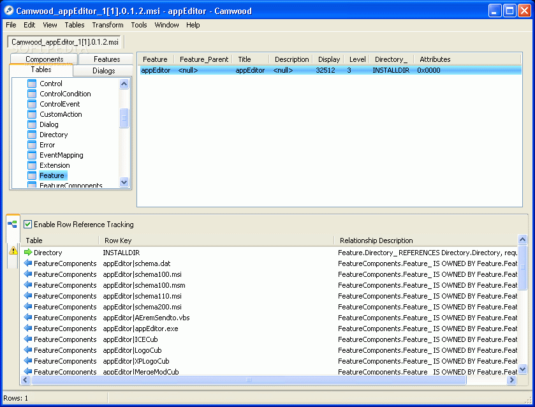Click the EventMapping table icon

pos(32,156)
